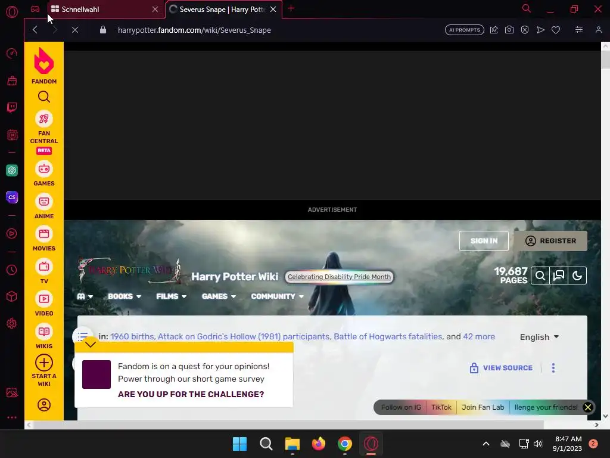Image resolution: width=610 pixels, height=458 pixels.
Task: Open Fan Central rocket icon
Action: 44,119
